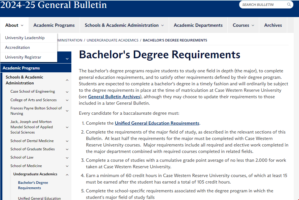This screenshot has width=299, height=200.
Task: Expand School of Dental Medicine chevron
Action: pos(67,141)
